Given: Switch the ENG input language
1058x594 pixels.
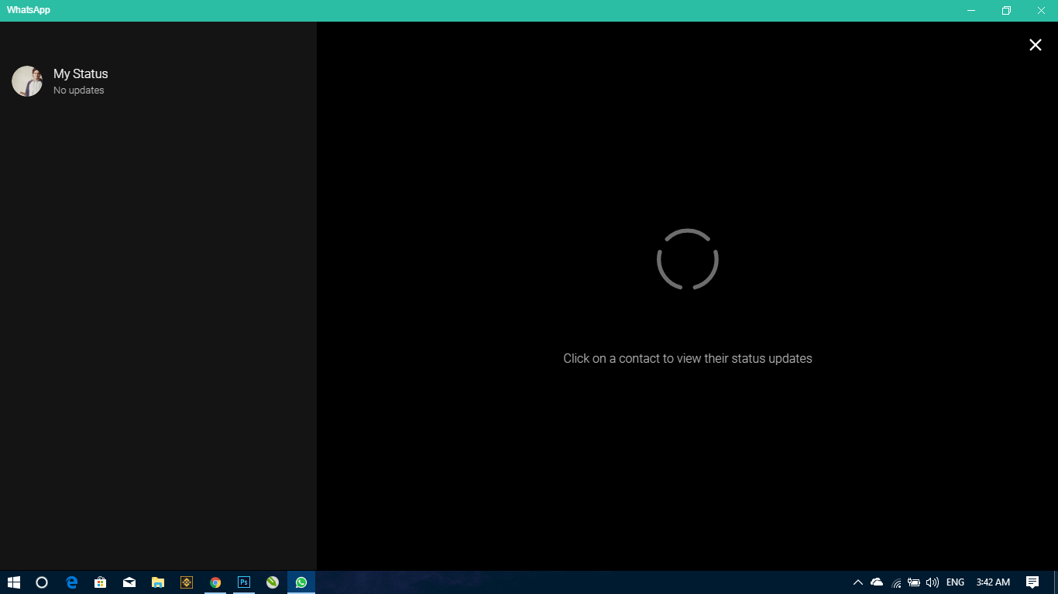Looking at the screenshot, I should tap(955, 582).
